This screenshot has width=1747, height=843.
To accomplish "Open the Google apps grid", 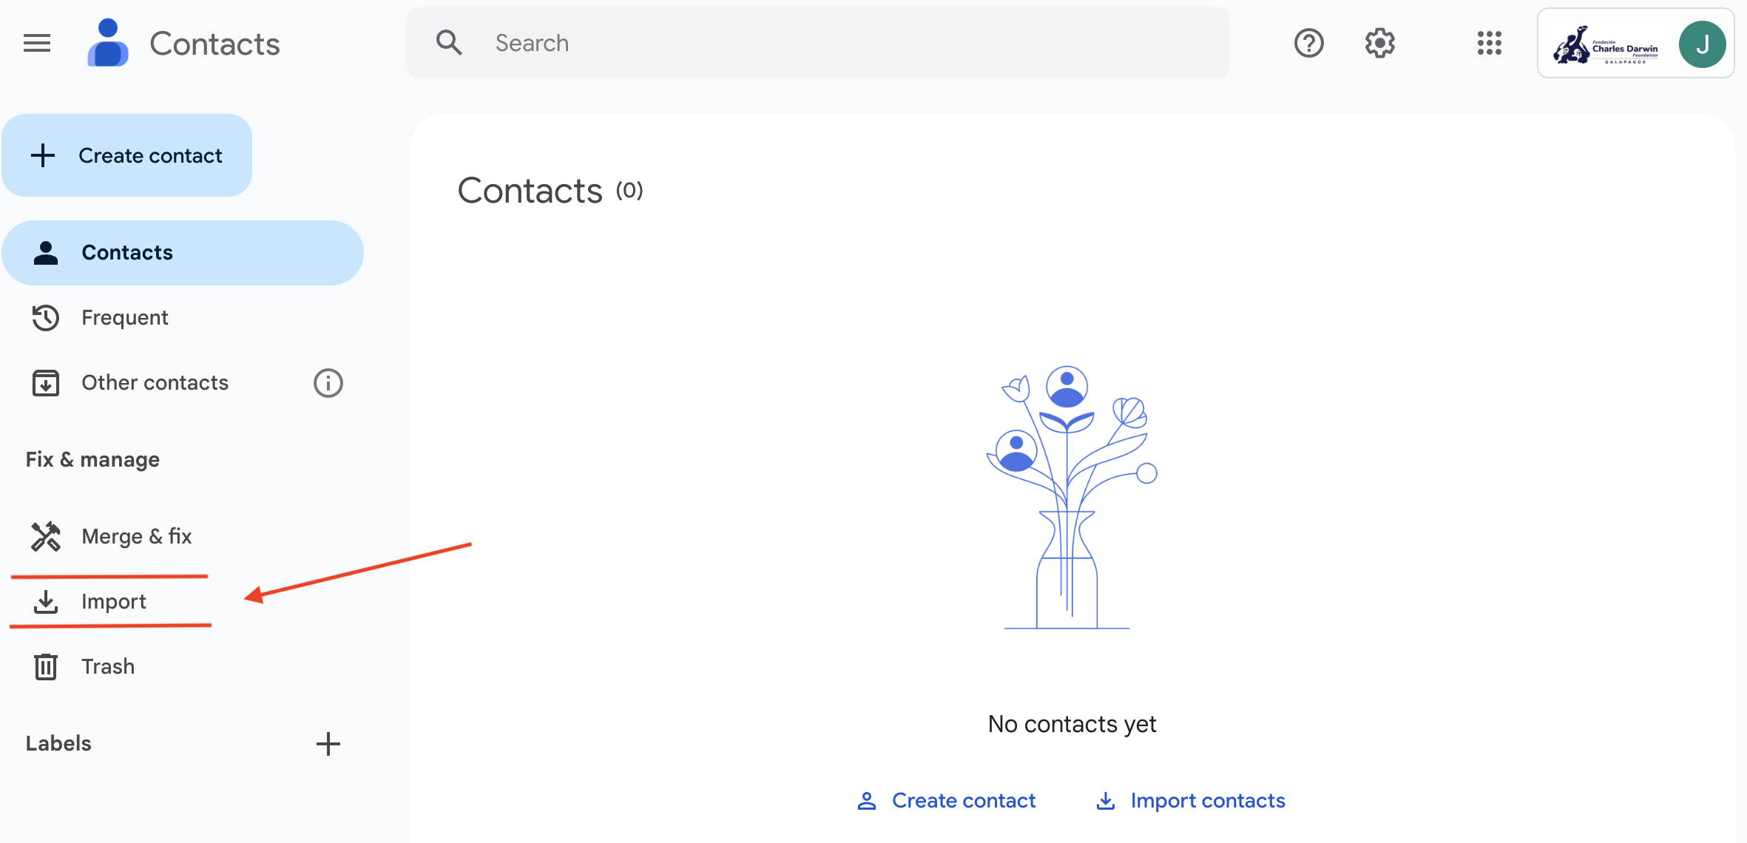I will (1489, 44).
